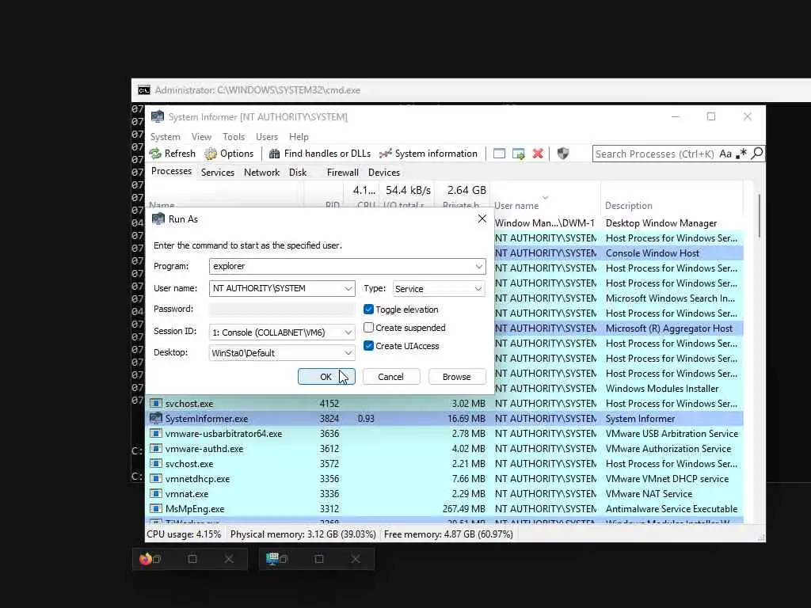Click the window with green arrow toolbar icon
Viewport: 811px width, 608px height.
[518, 154]
